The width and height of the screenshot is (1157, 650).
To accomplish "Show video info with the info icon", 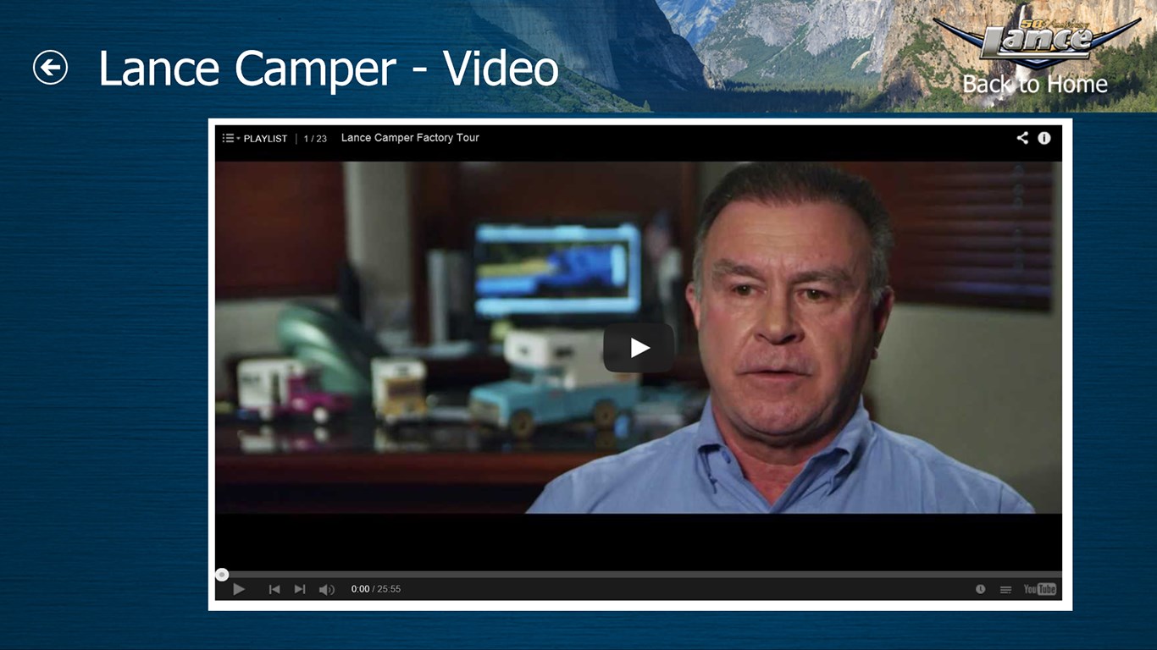I will pos(1044,138).
